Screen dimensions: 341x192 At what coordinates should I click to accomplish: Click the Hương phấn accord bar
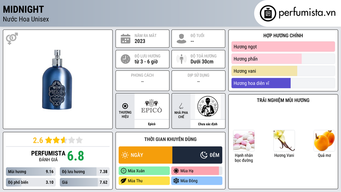(x=283, y=59)
